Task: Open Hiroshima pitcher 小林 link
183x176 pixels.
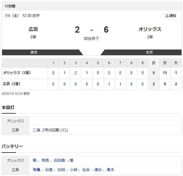Action: [x=74, y=170]
